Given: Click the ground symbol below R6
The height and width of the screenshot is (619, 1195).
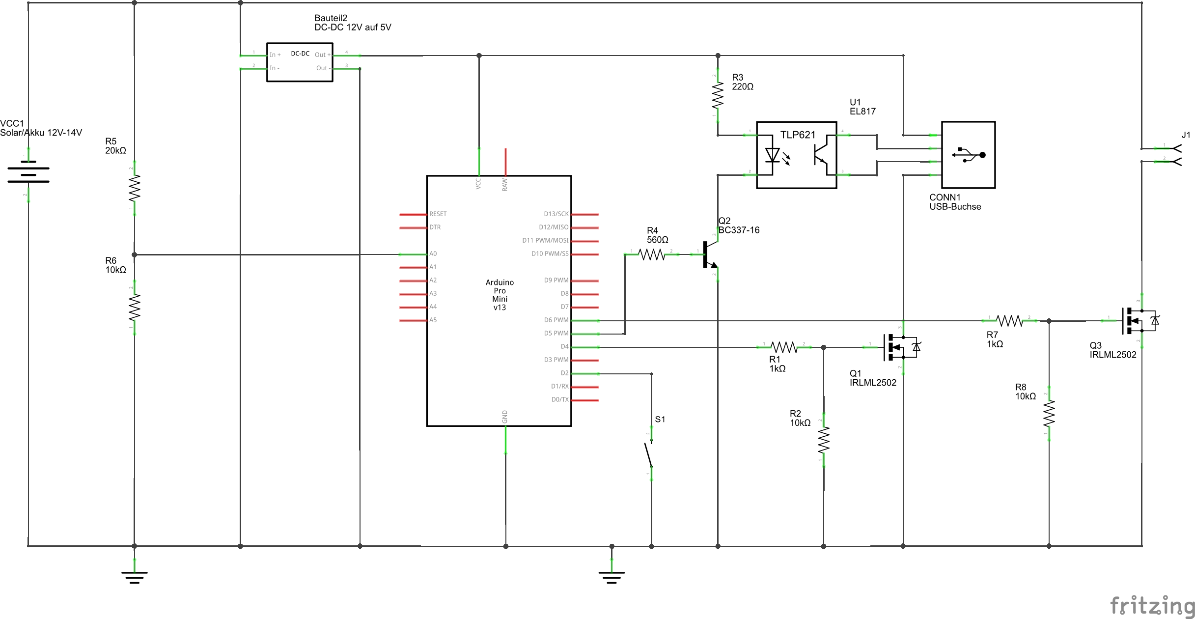Looking at the screenshot, I should tap(135, 571).
